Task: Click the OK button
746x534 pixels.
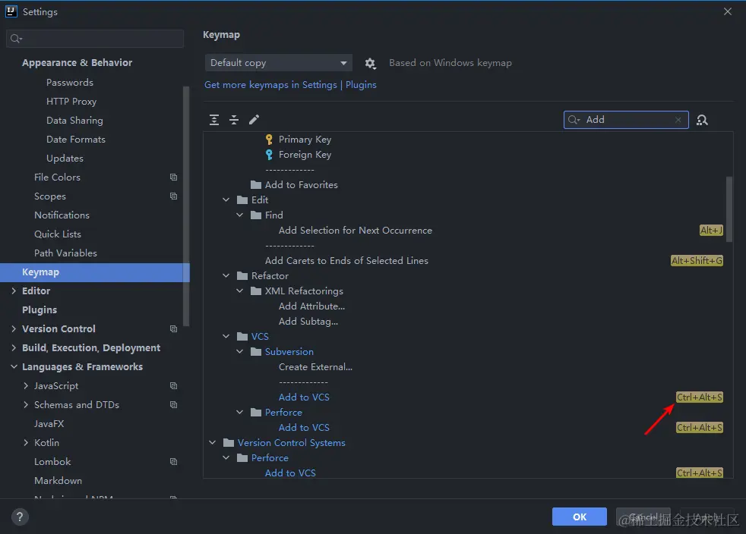Action: click(x=579, y=517)
